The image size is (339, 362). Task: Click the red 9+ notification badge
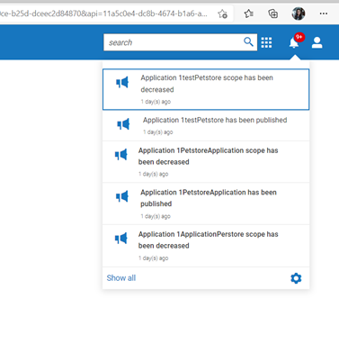click(x=299, y=37)
